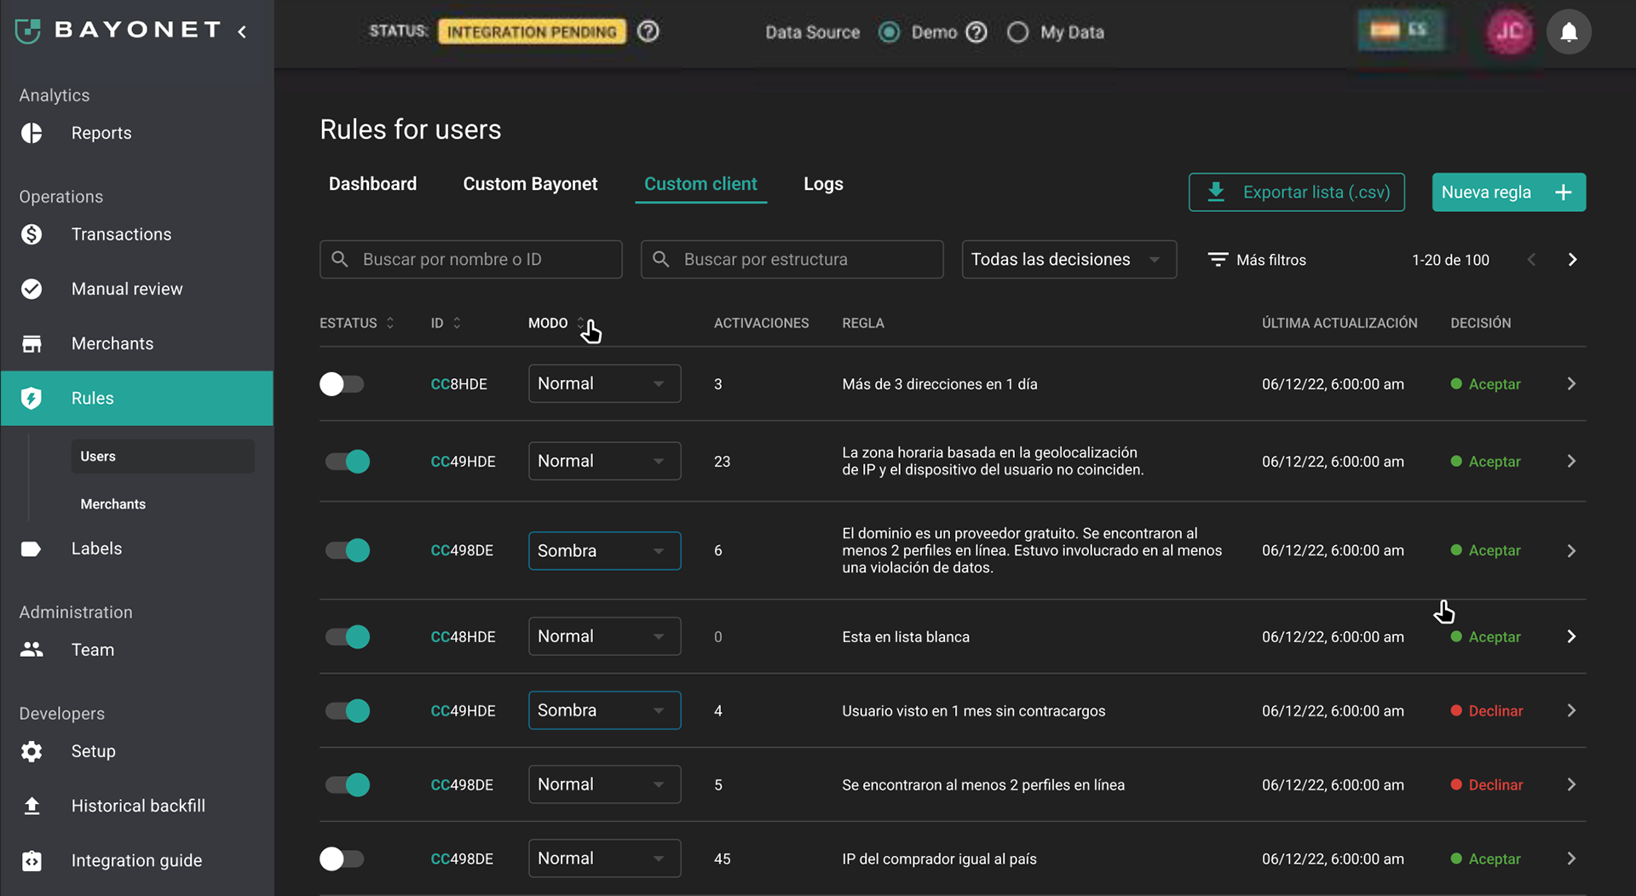This screenshot has width=1636, height=896.
Task: Open the Labels tag icon
Action: [x=31, y=549]
